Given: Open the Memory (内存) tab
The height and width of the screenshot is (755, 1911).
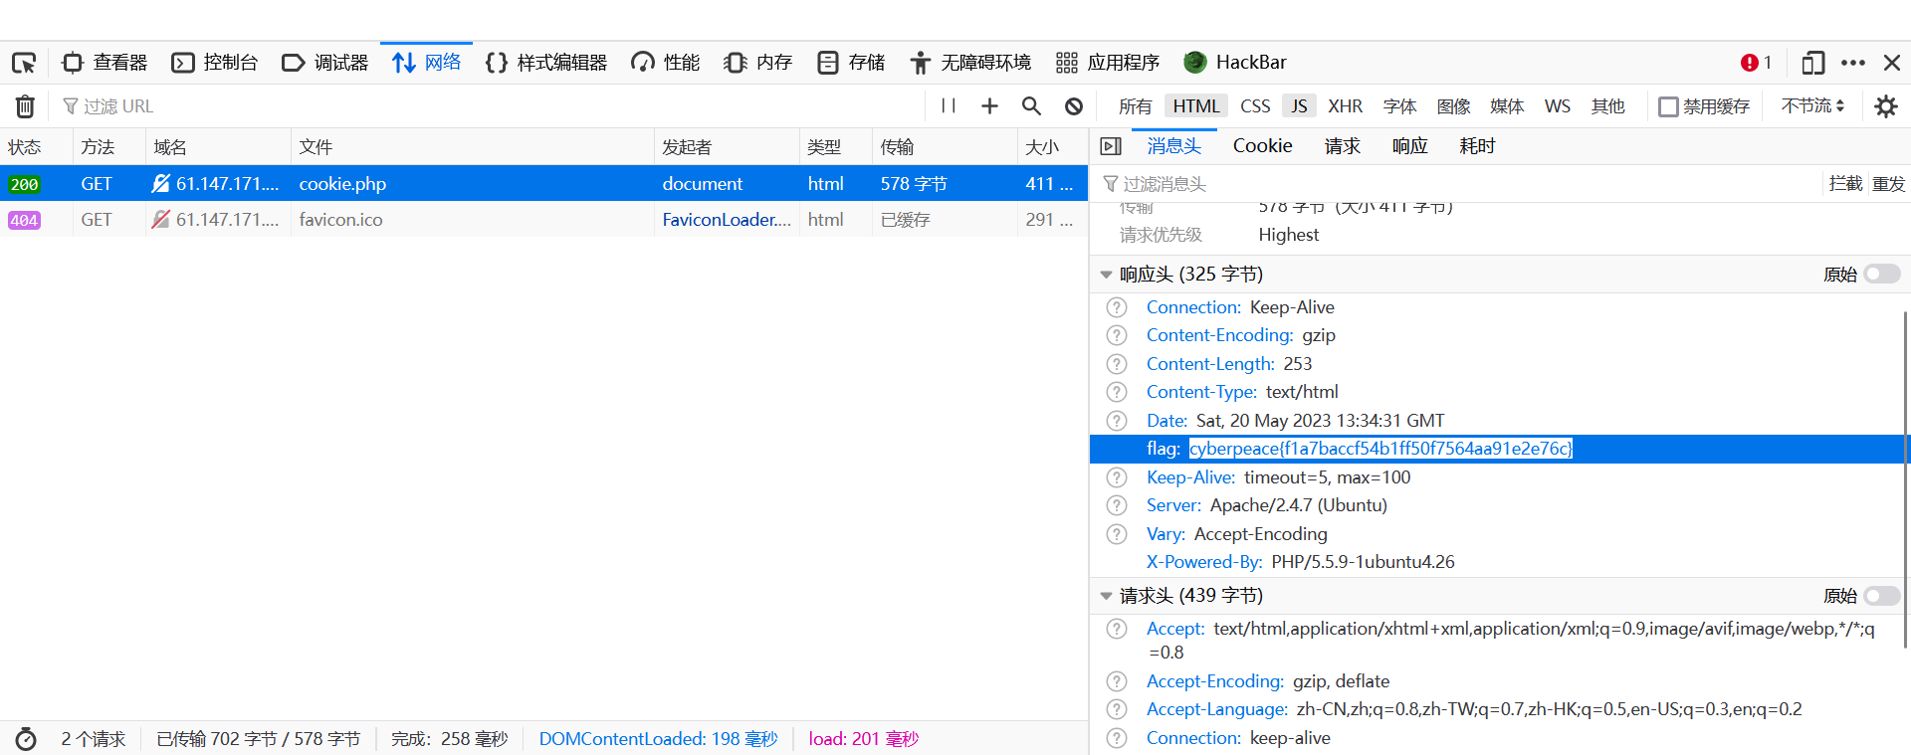Looking at the screenshot, I should coord(757,63).
